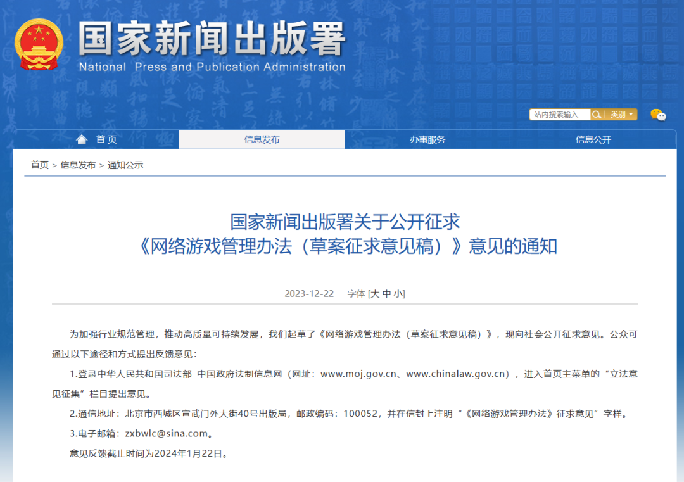This screenshot has height=482, width=684.
Task: Switch to the 信息发布 tab
Action: tap(262, 139)
